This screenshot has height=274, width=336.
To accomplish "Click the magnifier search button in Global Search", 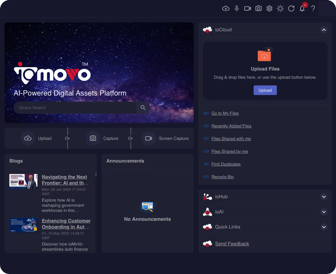I will [x=143, y=108].
